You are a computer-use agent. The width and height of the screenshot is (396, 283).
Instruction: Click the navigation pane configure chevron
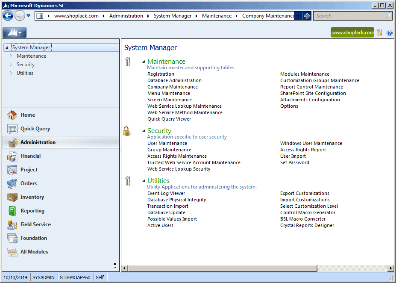point(115,265)
